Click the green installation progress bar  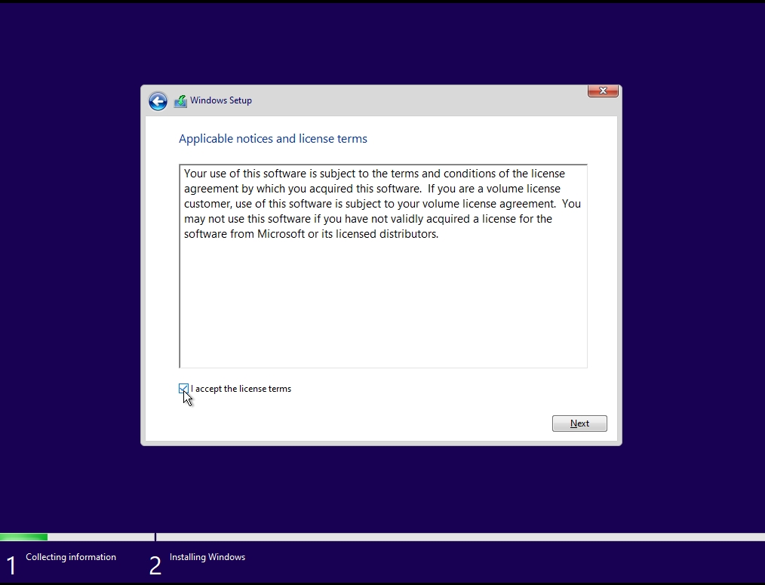[x=24, y=537]
